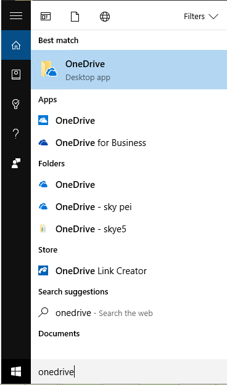
Task: Launch OneDrive for Business
Action: point(129,143)
